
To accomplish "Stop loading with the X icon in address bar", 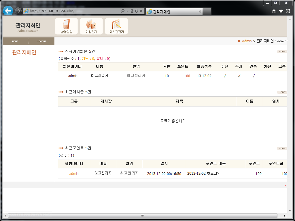I will coord(141,11).
